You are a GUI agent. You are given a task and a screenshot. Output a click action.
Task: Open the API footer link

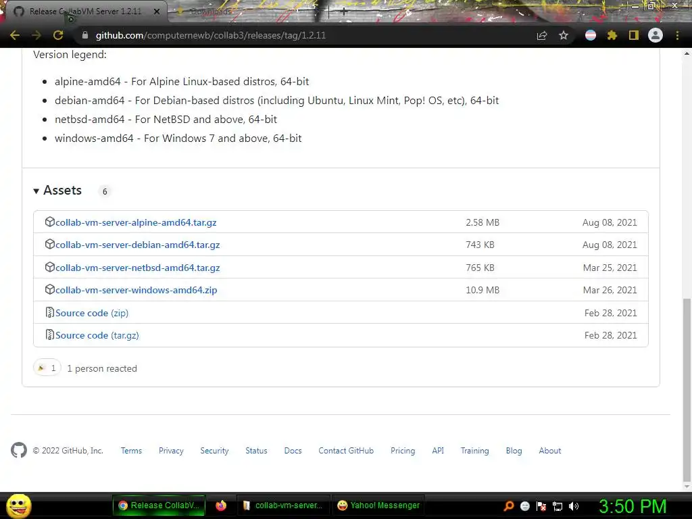(438, 450)
